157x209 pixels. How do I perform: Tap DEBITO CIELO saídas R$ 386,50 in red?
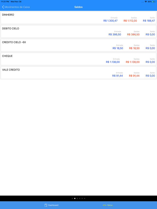[x=133, y=34]
